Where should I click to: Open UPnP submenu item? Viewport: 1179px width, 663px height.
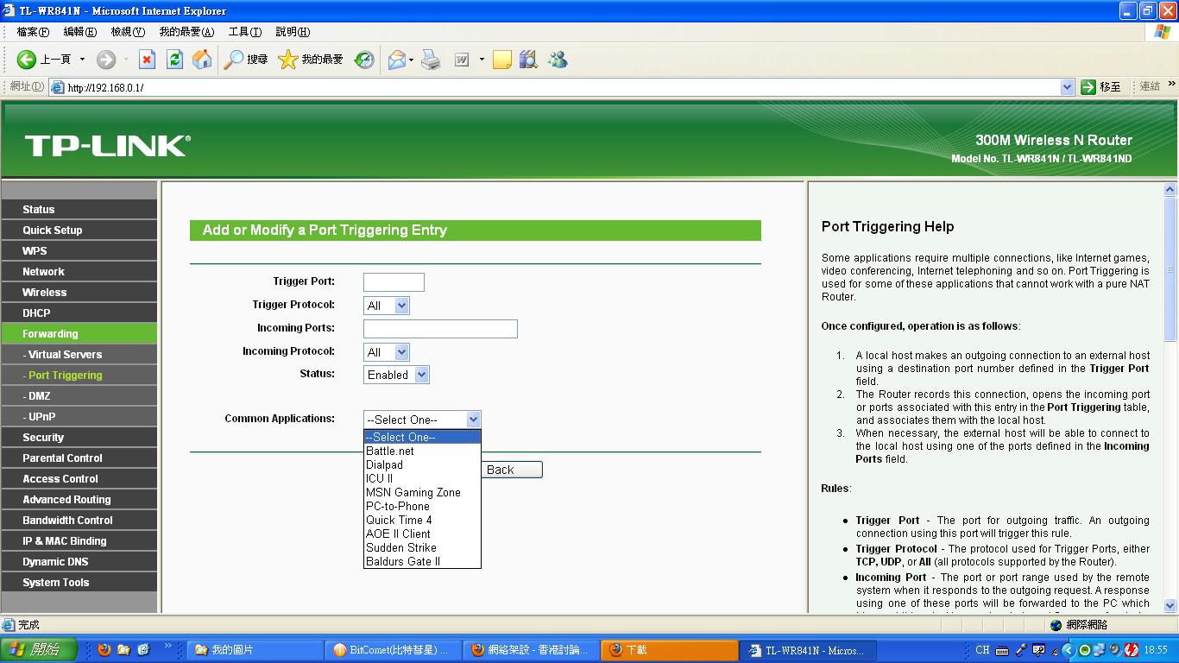pos(79,416)
